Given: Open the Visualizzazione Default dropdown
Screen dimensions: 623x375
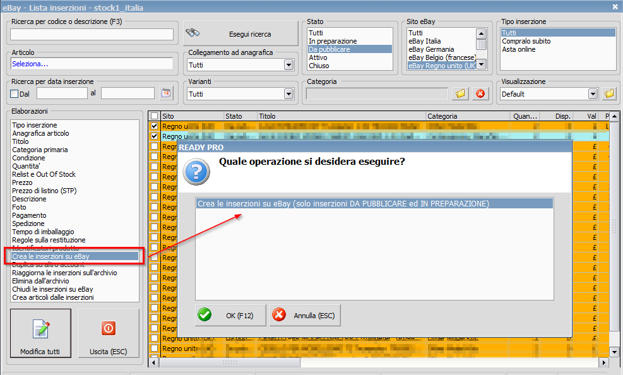Looking at the screenshot, I should point(593,93).
